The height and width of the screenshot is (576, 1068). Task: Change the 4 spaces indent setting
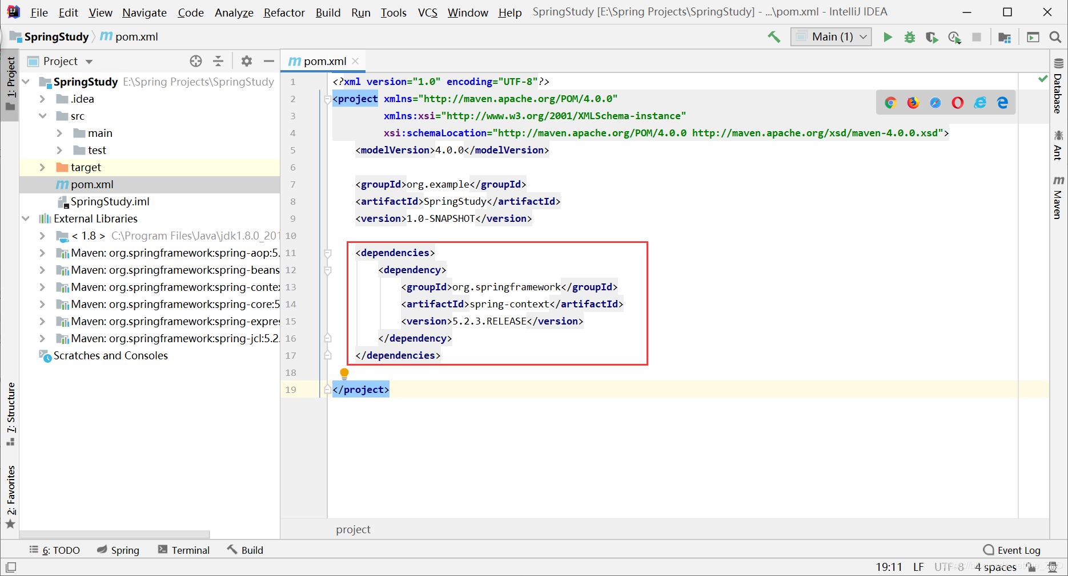(x=995, y=567)
